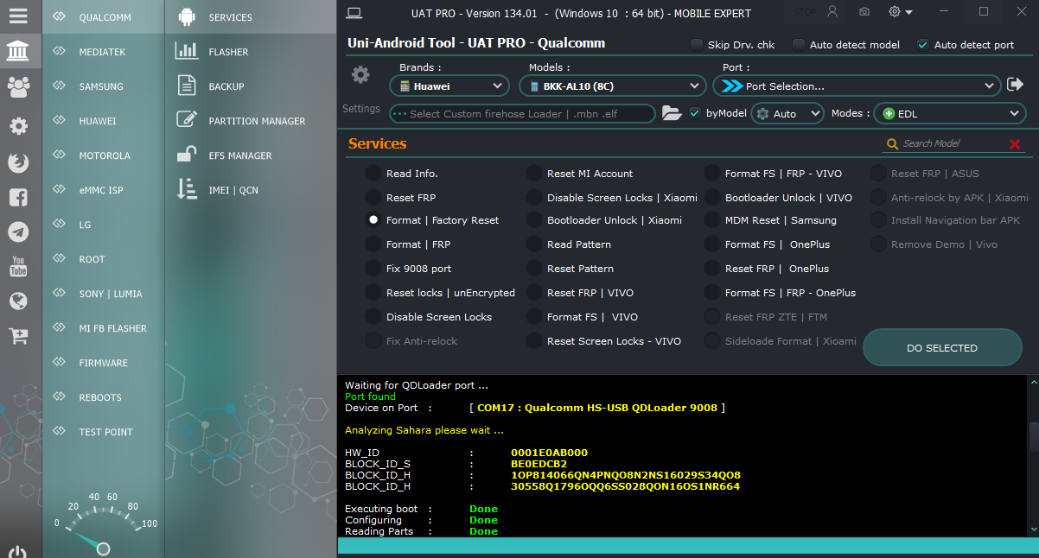The width and height of the screenshot is (1039, 558).
Task: Open the Firefox browser icon in sidebar
Action: 18,162
